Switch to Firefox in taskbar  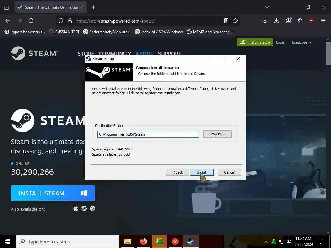[143, 242]
